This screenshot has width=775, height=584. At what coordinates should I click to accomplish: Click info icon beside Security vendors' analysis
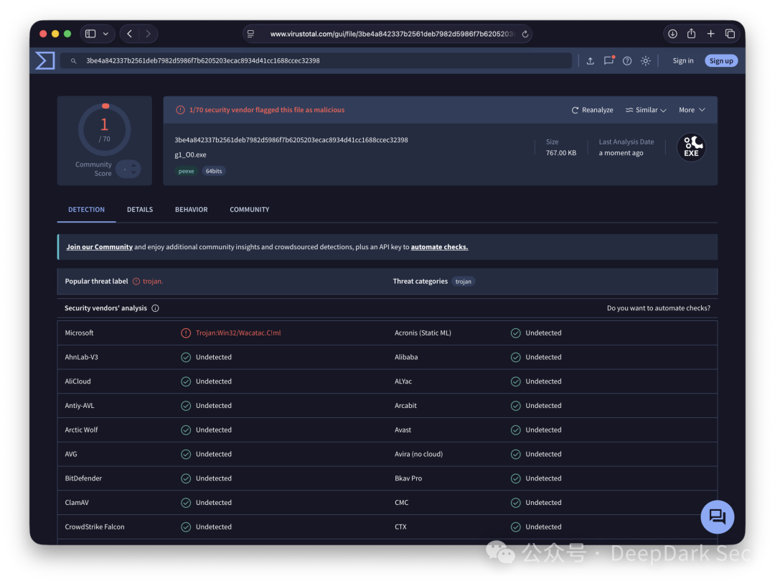155,308
